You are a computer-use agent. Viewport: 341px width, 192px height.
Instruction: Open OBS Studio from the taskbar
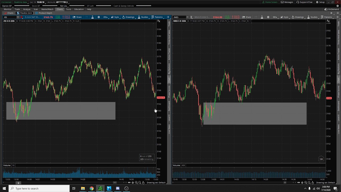point(127,189)
